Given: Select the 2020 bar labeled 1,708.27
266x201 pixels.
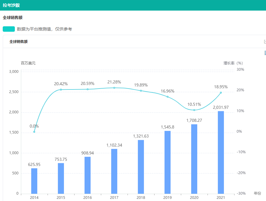Looking at the screenshot, I should tap(194, 159).
